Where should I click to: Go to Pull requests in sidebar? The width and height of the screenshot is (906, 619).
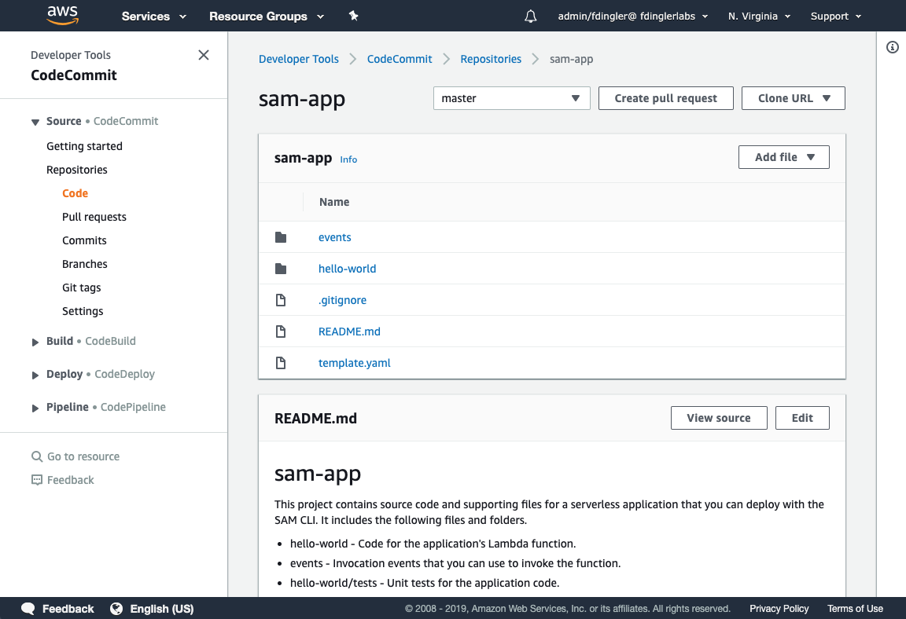pyautogui.click(x=94, y=217)
